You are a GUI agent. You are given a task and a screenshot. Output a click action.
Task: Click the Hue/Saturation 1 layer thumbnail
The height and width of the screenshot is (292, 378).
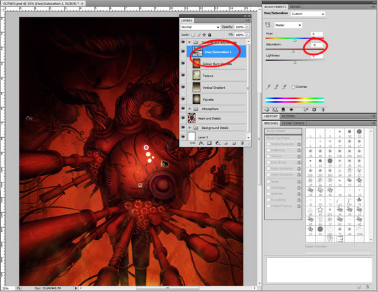pos(197,52)
